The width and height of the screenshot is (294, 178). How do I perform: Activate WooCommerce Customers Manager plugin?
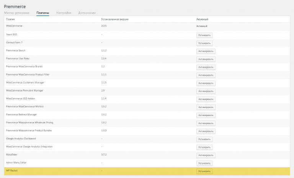(x=206, y=83)
